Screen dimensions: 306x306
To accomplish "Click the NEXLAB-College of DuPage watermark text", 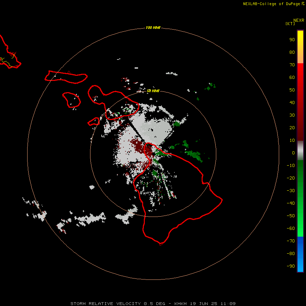I will coord(274,4).
